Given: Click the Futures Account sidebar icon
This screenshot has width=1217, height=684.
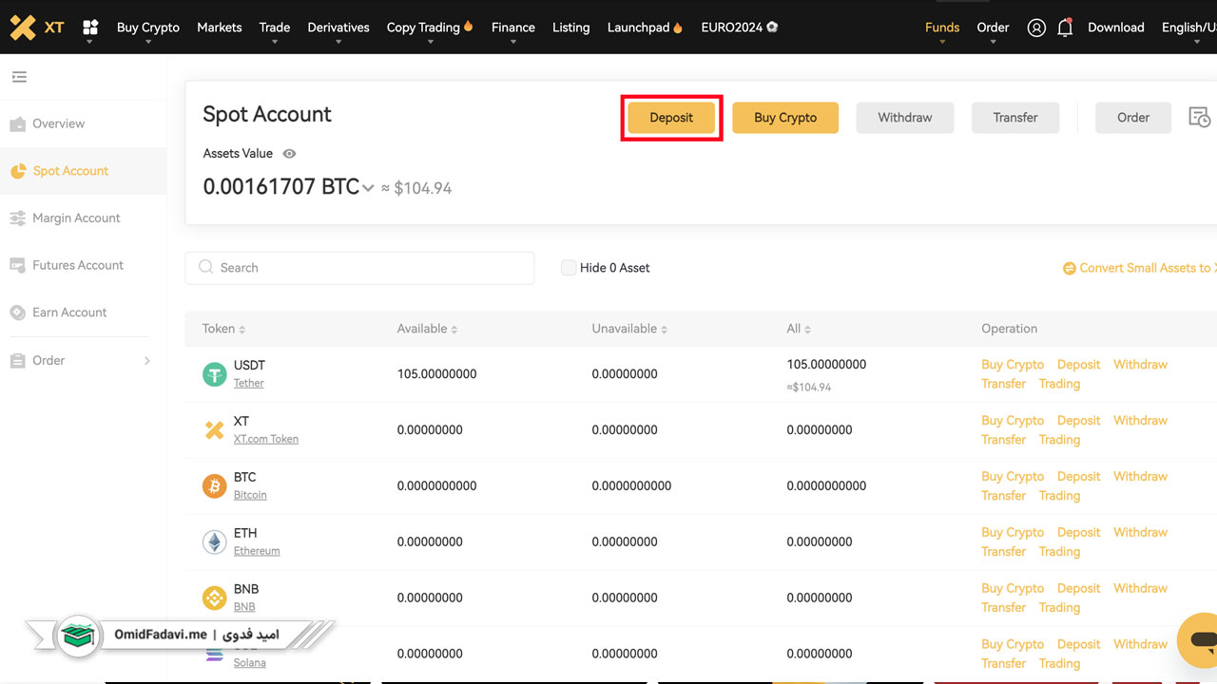Looking at the screenshot, I should pos(17,265).
